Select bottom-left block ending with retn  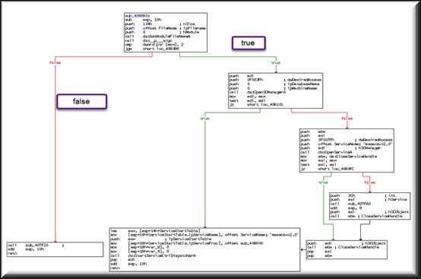(x=55, y=249)
